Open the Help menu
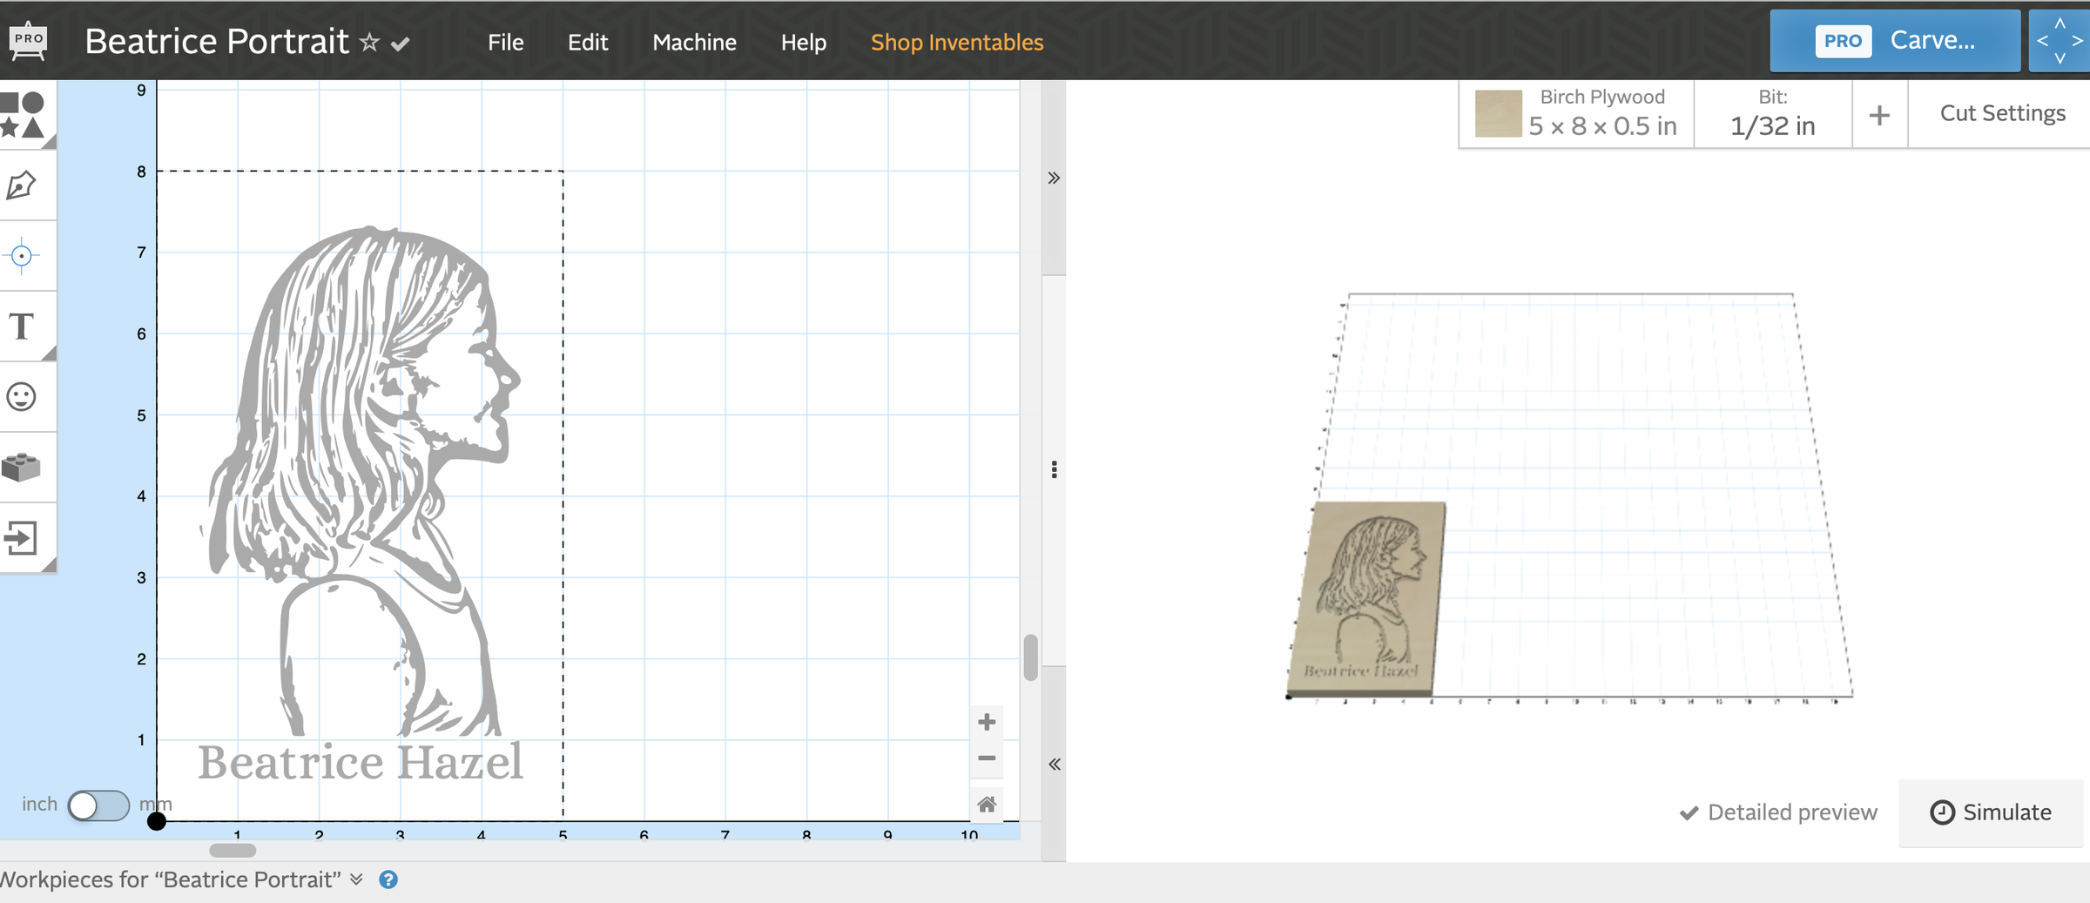Screen dimensions: 2090x903 (x=803, y=42)
